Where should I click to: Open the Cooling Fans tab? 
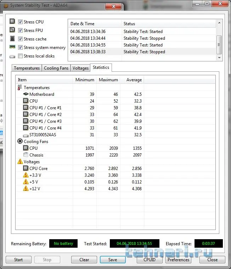56,68
